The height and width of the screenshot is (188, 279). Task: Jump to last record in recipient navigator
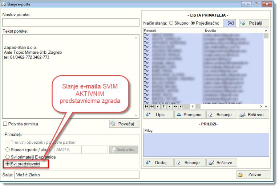pyautogui.click(x=181, y=106)
